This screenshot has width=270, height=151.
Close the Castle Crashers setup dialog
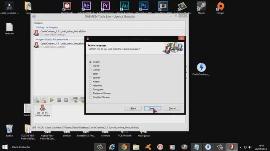(181, 38)
